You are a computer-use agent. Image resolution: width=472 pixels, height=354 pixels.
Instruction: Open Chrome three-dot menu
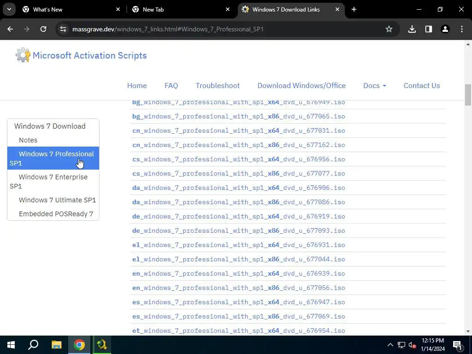[x=462, y=29]
